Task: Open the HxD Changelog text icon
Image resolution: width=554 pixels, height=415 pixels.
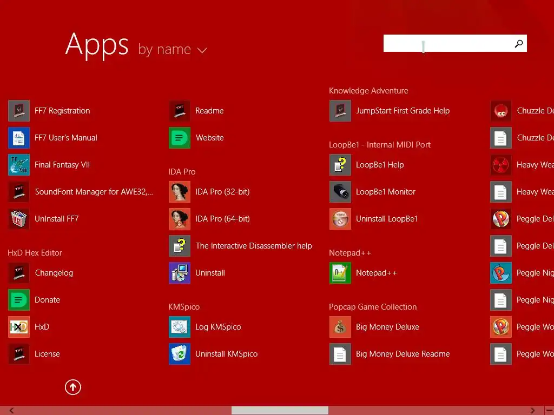Action: [x=19, y=273]
